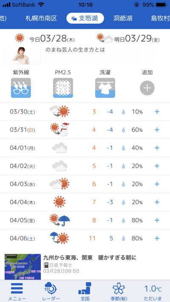Tap the 追加 plus circle button
Screen dimensions: 170x302
[x=147, y=88]
